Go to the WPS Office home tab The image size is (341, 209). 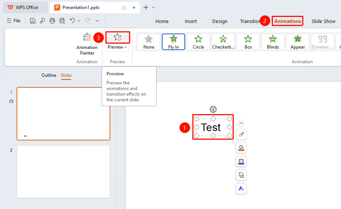click(x=26, y=8)
